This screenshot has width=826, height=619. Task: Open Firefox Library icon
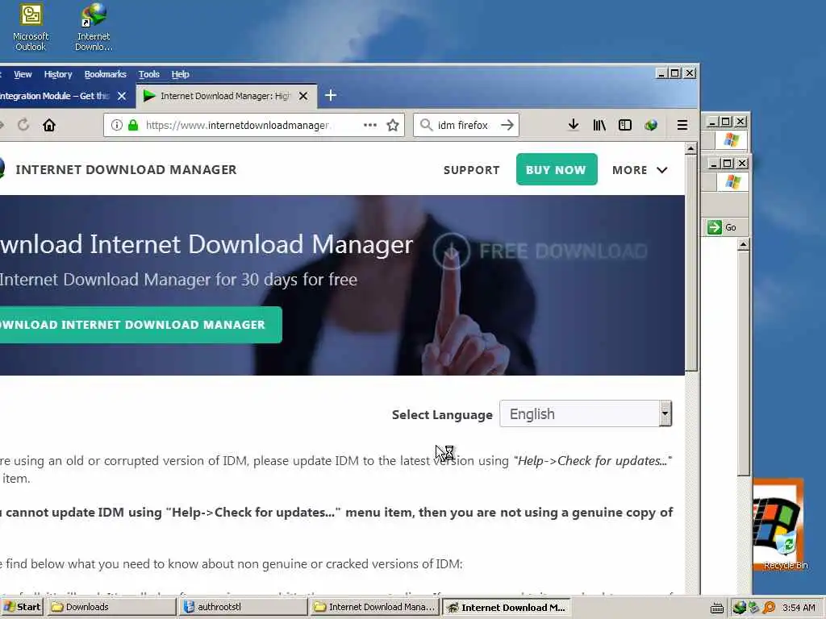[x=599, y=125]
